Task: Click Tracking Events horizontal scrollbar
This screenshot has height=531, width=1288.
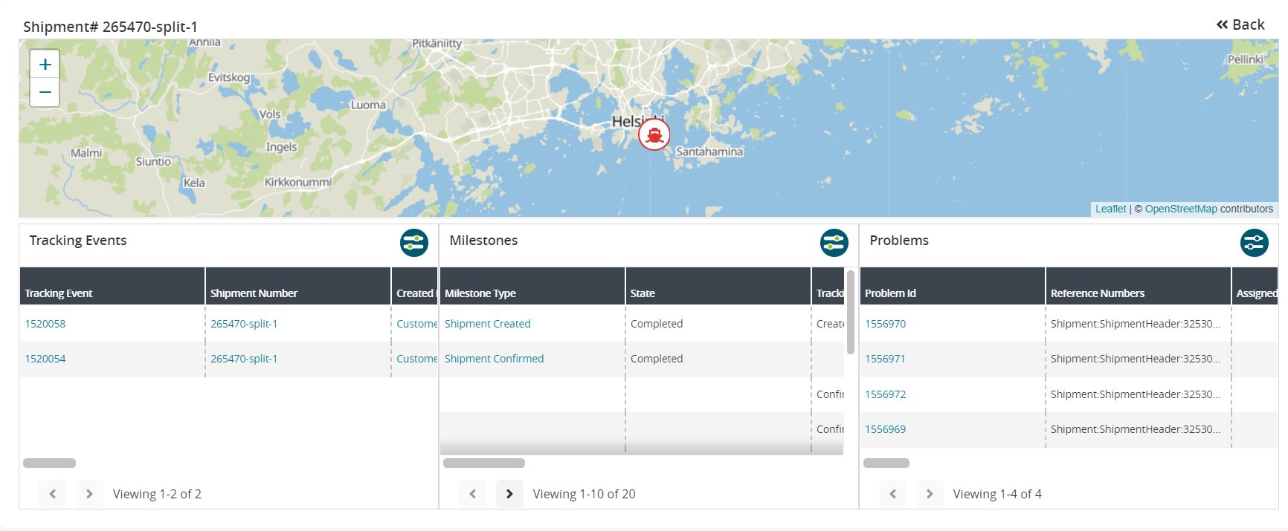Action: (49, 463)
